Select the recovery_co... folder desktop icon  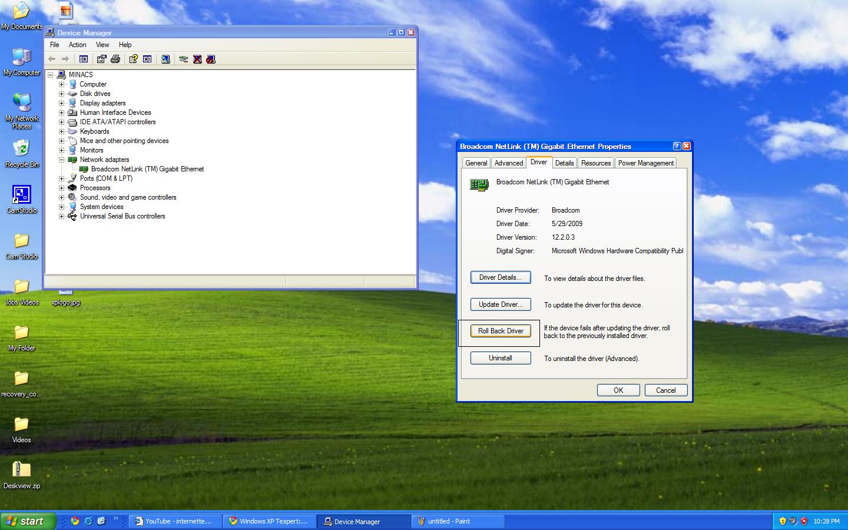click(22, 383)
